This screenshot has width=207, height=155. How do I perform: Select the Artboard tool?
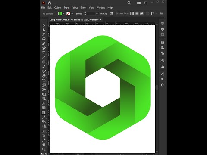[44, 136]
